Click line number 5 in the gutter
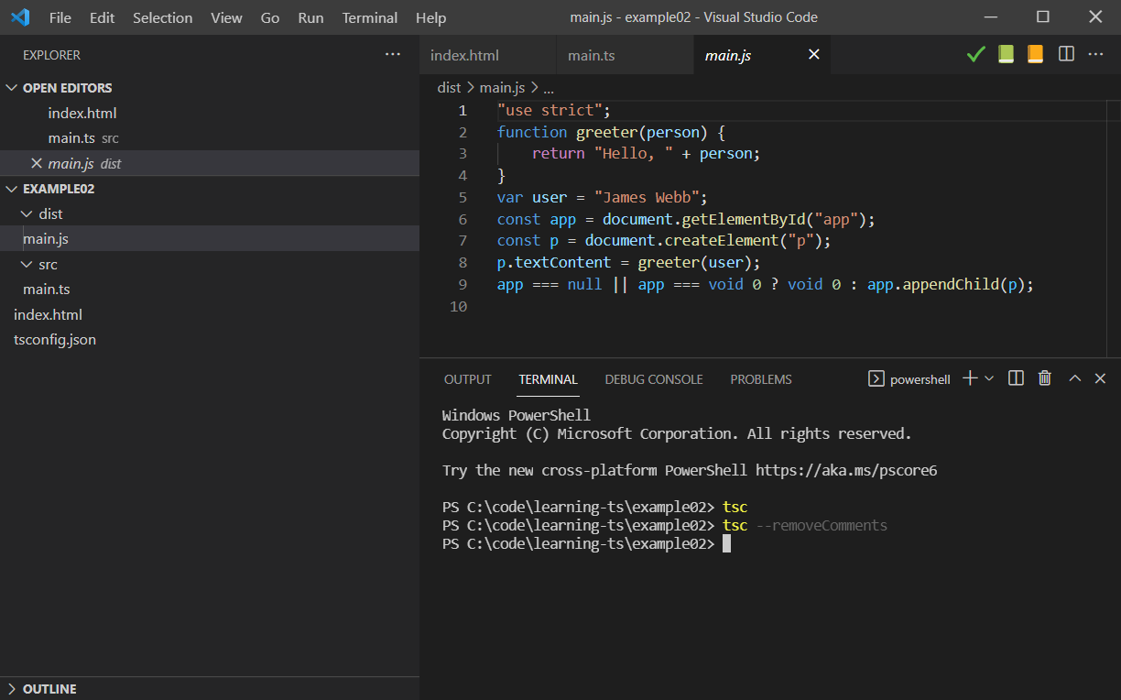This screenshot has width=1121, height=700. click(463, 197)
